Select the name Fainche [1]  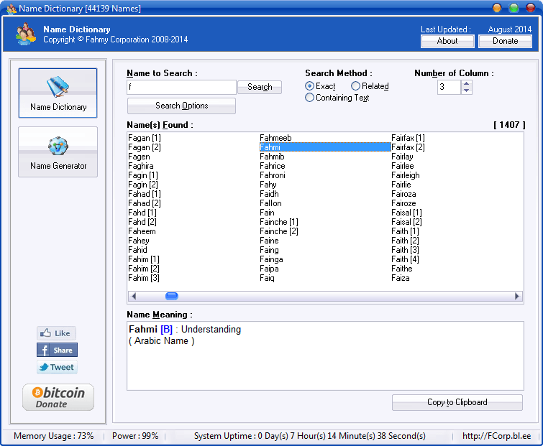point(279,222)
